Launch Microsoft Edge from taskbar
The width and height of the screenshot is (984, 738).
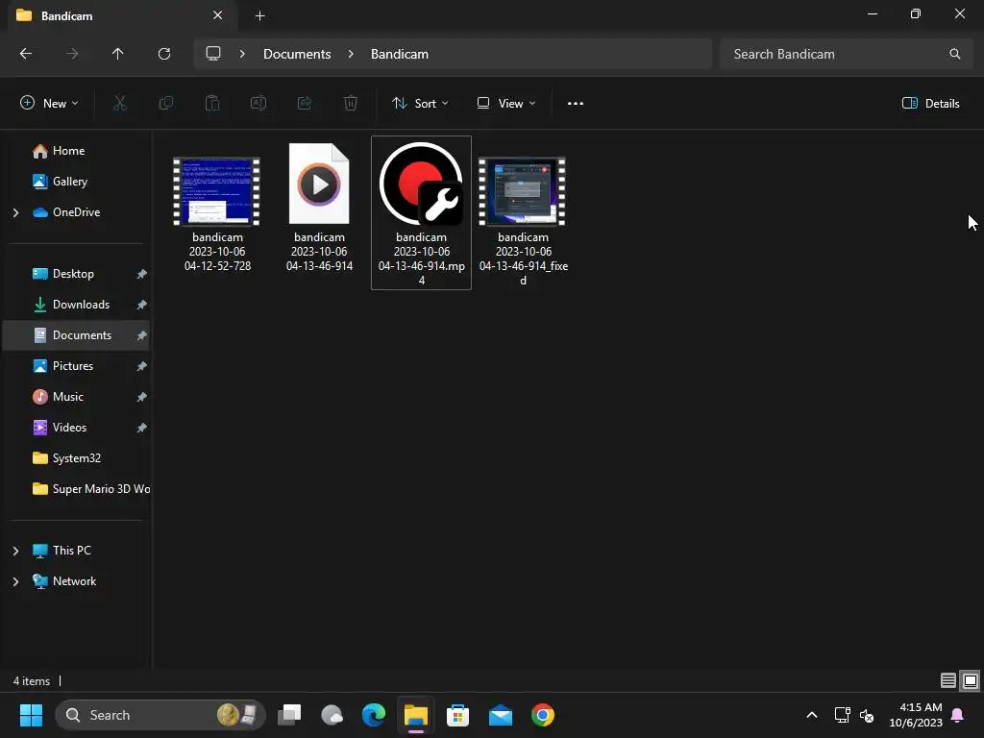click(x=374, y=715)
